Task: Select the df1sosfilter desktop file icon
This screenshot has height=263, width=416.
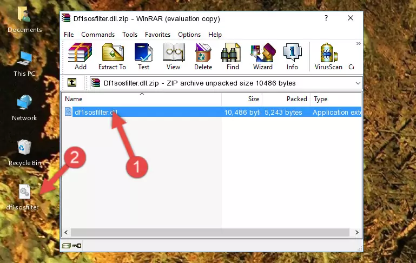Action: [x=24, y=198]
